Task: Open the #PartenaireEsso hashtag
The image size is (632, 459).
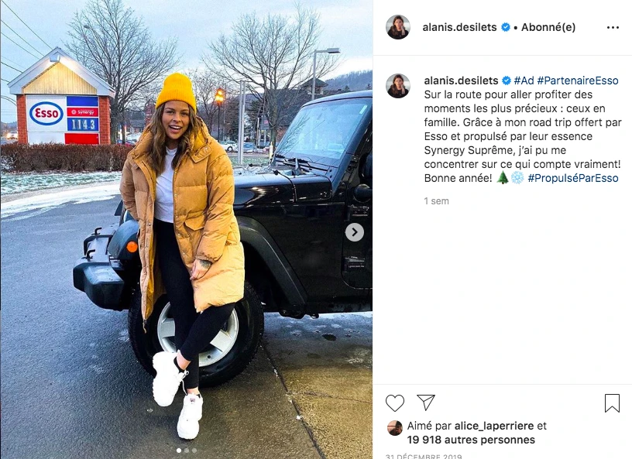Action: pos(577,80)
